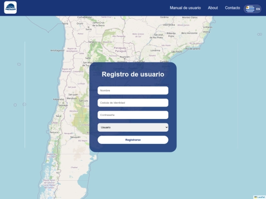Click the São Paulo map label
The width and height of the screenshot is (266, 199).
(176, 52)
